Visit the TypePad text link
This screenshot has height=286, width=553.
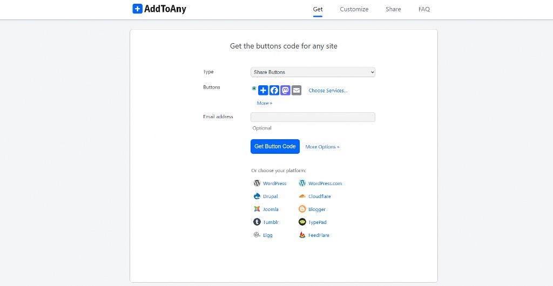[318, 222]
